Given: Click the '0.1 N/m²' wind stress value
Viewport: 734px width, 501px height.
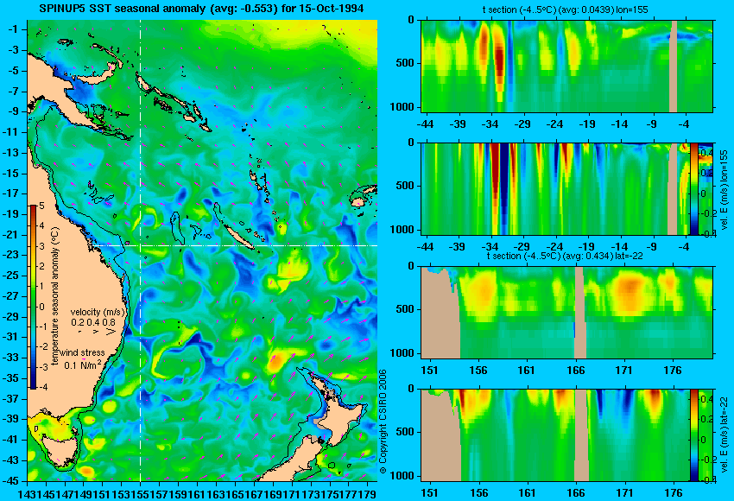Looking at the screenshot, I should click(82, 365).
